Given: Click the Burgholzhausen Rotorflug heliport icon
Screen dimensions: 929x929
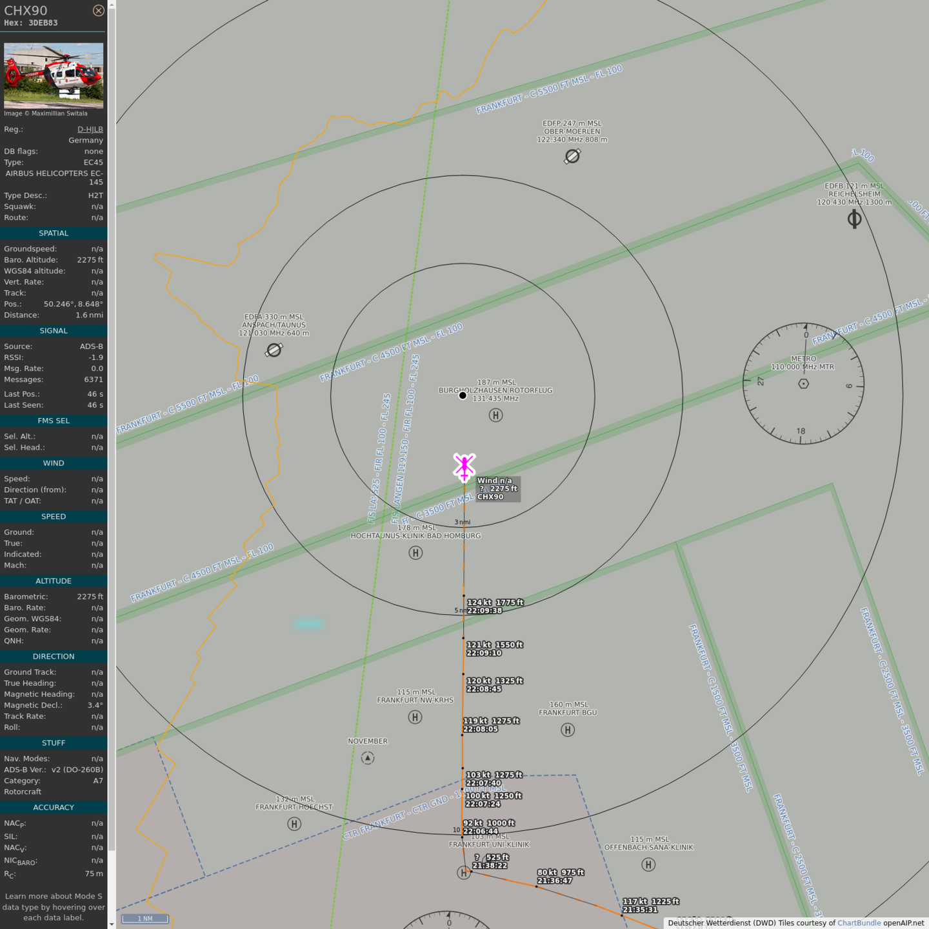Looking at the screenshot, I should coord(495,415).
